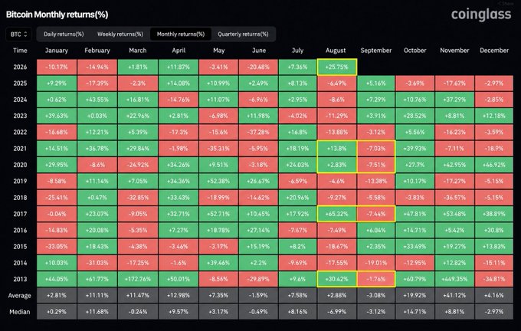This screenshot has width=521, height=331.
Task: Click the Time column header
Action: (20, 51)
